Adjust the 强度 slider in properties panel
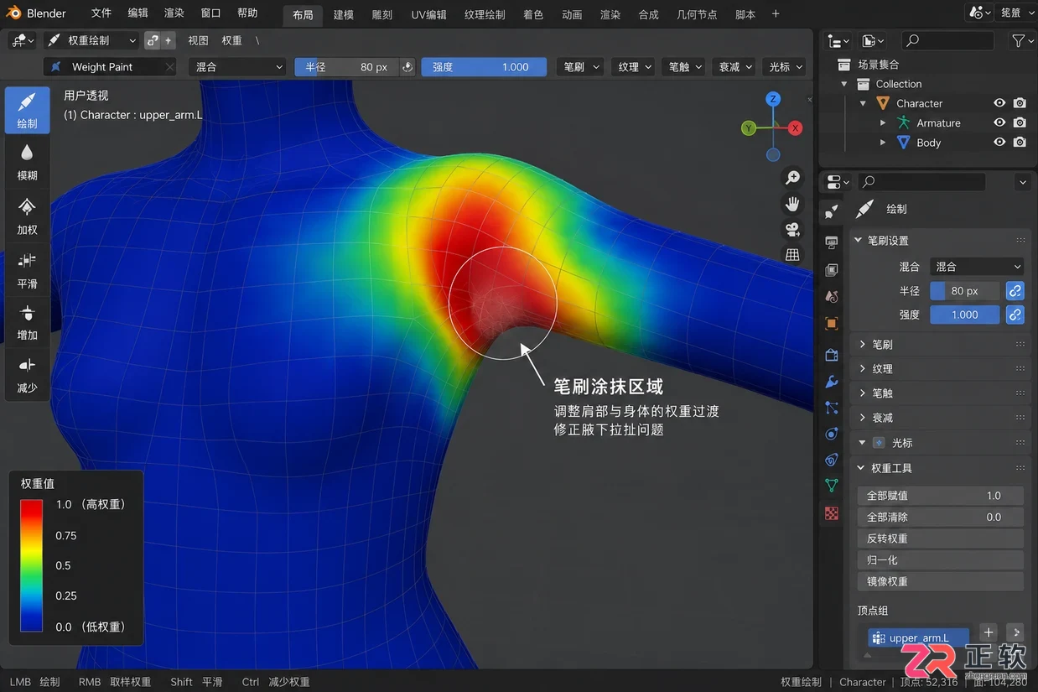This screenshot has width=1038, height=692. (964, 315)
